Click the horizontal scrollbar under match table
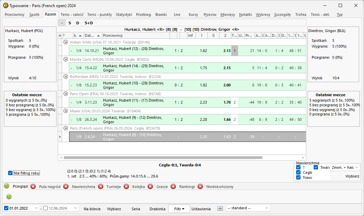 click(163, 158)
